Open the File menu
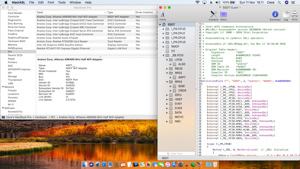This screenshot has height=169, width=300. point(32,3)
